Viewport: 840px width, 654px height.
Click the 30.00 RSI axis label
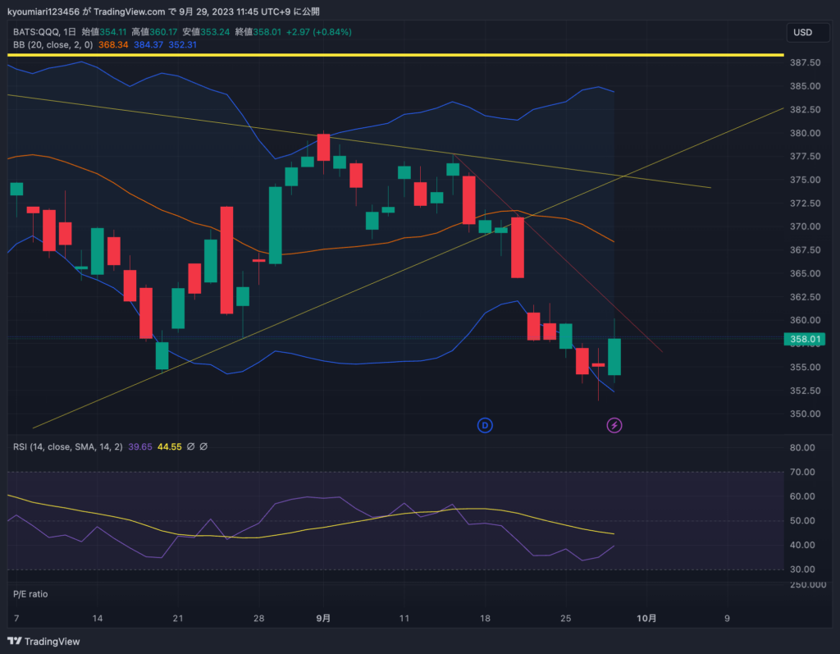tap(802, 569)
